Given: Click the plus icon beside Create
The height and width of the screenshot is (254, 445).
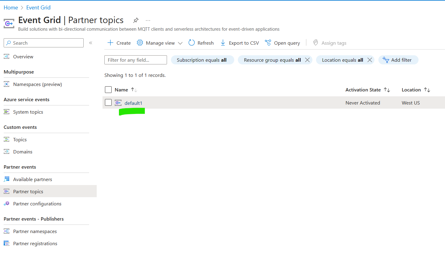Looking at the screenshot, I should tap(110, 43).
